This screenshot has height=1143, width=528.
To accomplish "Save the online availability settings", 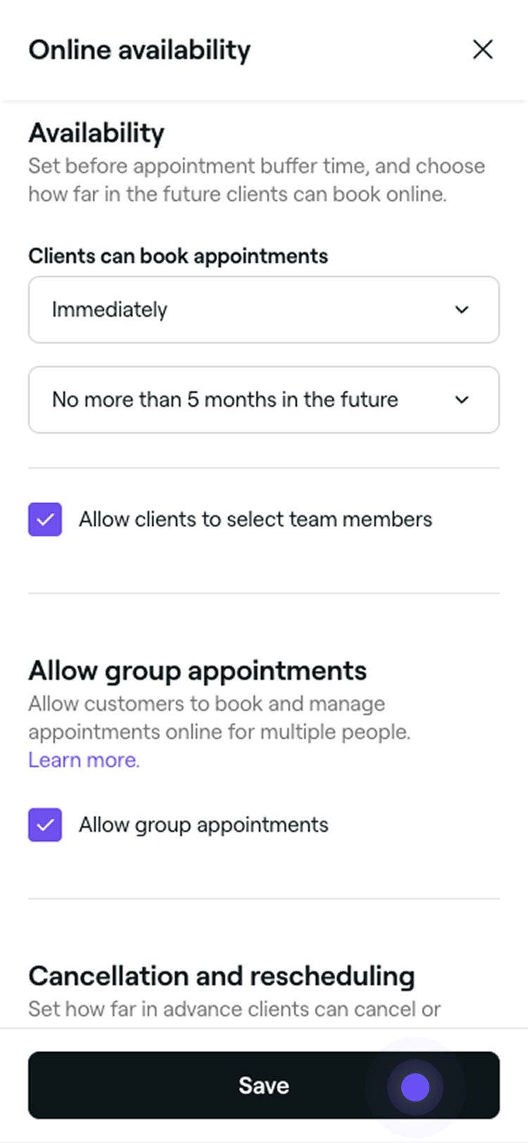I will point(264,1085).
